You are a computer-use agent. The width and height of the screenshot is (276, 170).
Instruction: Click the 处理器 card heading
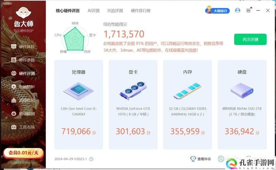pos(79,72)
